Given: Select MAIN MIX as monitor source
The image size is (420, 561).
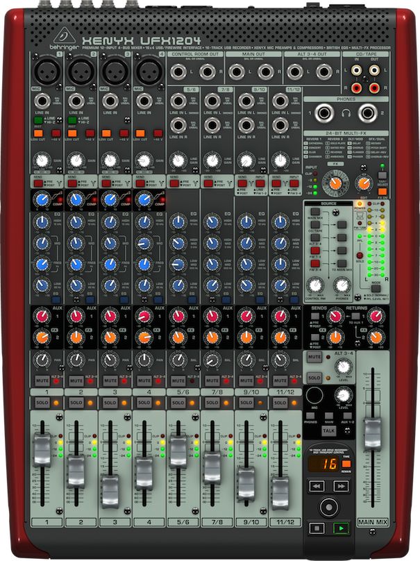Looking at the screenshot, I should coord(315,212).
